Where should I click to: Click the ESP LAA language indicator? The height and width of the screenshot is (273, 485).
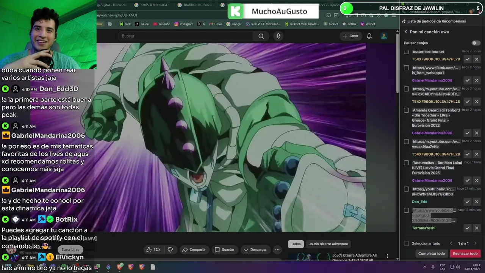point(443,267)
